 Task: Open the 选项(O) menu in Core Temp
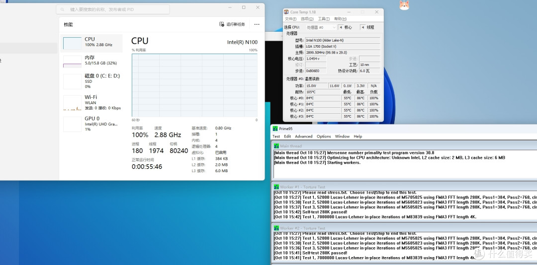[307, 19]
